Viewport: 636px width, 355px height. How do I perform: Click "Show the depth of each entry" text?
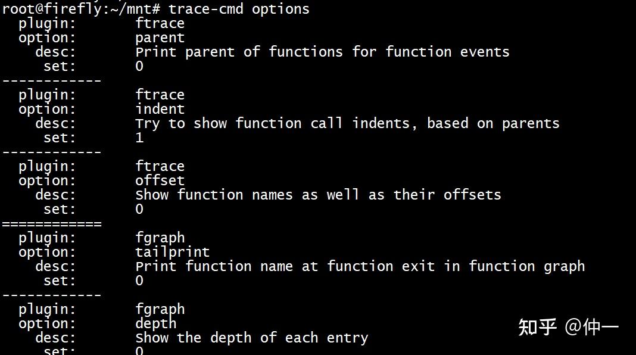pyautogui.click(x=251, y=338)
